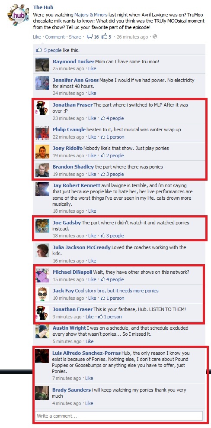Click the Write a comment field
Viewport: 211px width, 428px height.
click(x=119, y=416)
